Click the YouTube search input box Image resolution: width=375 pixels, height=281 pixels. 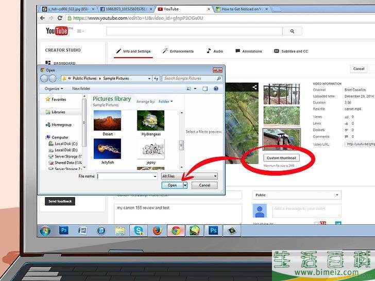[x=194, y=31]
